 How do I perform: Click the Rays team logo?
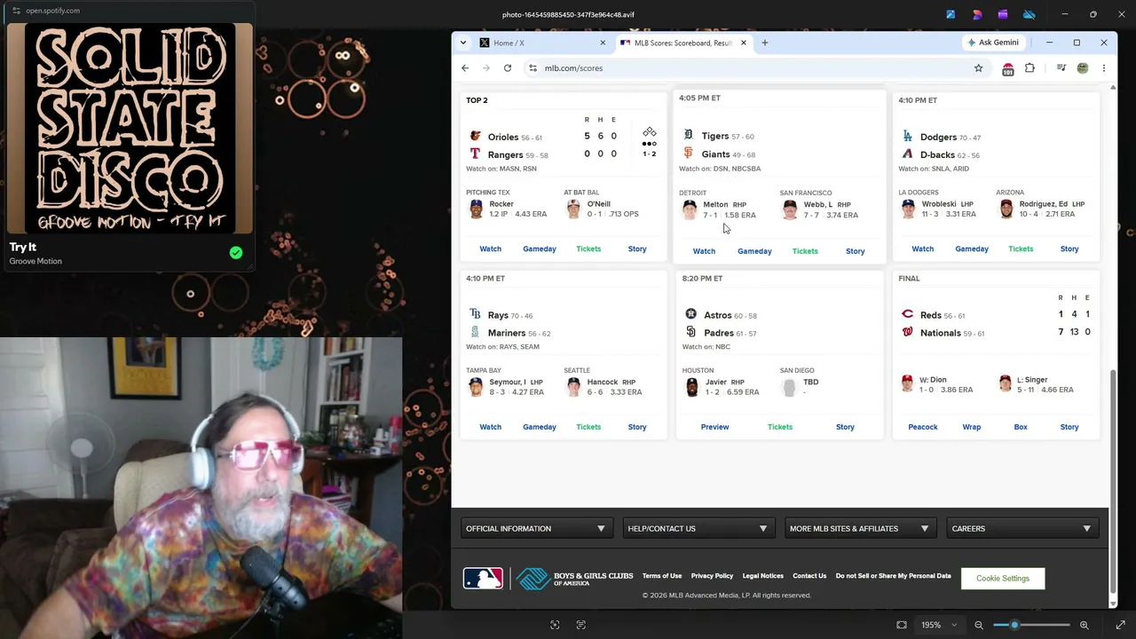[475, 314]
